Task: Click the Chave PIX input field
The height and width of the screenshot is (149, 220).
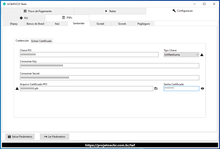Action: (89, 55)
